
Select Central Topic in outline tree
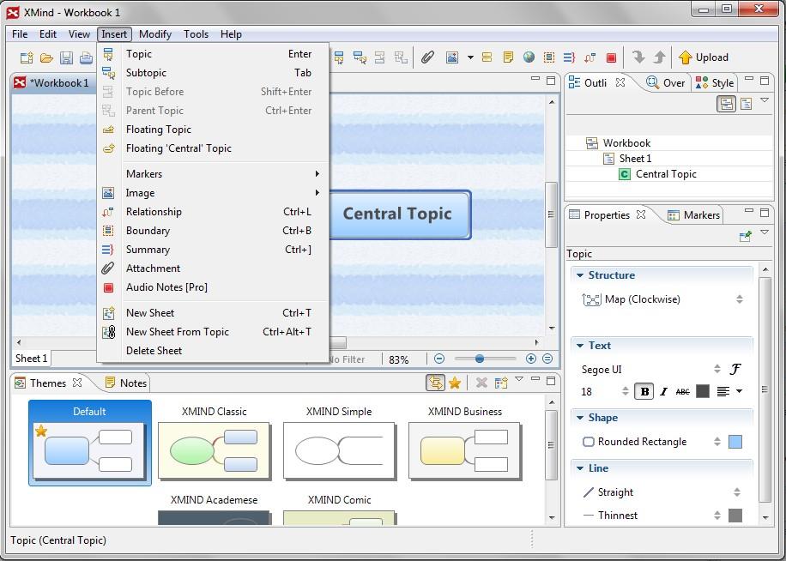point(666,174)
